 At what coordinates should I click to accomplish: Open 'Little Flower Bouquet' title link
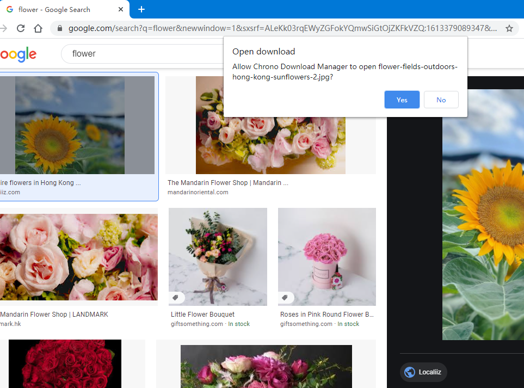point(202,315)
